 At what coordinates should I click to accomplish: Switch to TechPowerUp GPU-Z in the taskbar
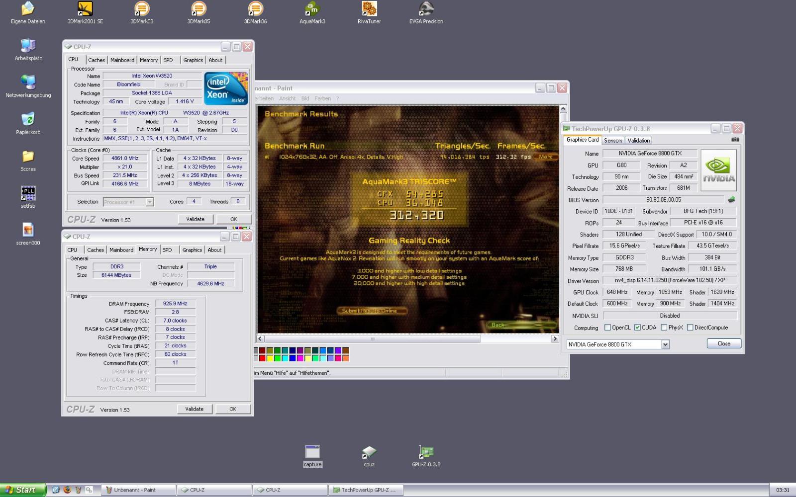point(366,490)
